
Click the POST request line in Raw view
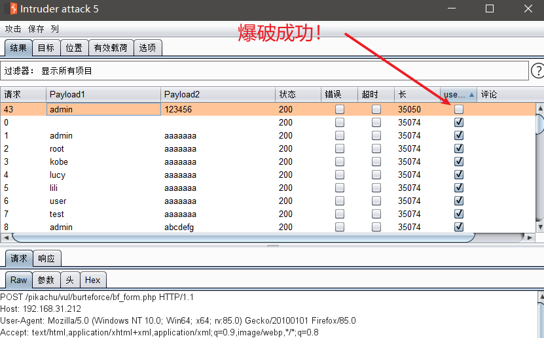tap(97, 297)
